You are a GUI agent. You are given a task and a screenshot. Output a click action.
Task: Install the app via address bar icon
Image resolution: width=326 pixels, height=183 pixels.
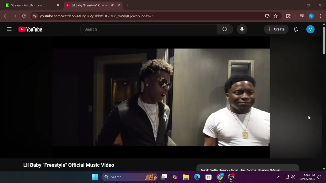tap(267, 16)
